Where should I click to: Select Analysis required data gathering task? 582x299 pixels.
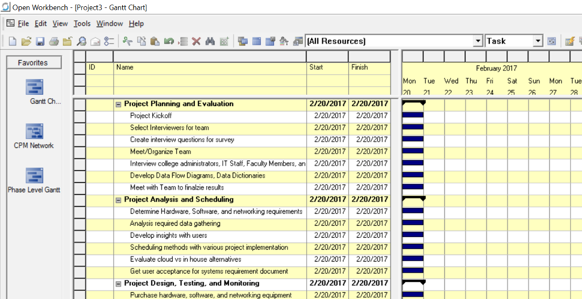tap(175, 224)
